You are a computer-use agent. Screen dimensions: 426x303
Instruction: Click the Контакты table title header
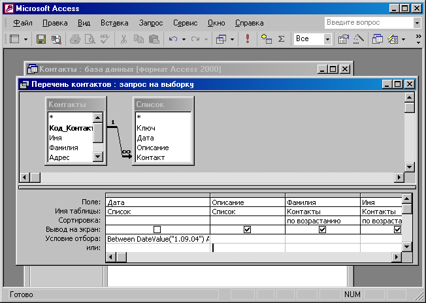pos(76,104)
